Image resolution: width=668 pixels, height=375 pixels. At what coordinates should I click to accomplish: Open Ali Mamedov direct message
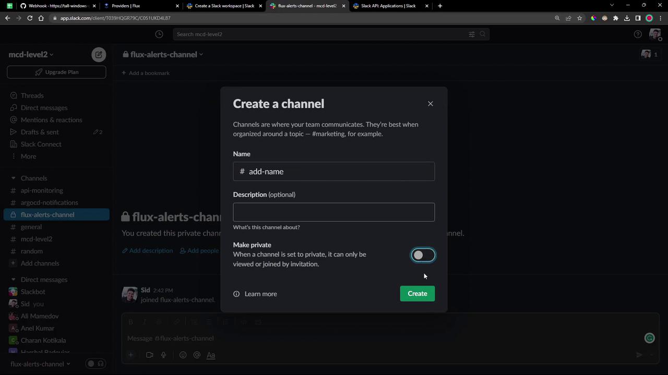40,316
